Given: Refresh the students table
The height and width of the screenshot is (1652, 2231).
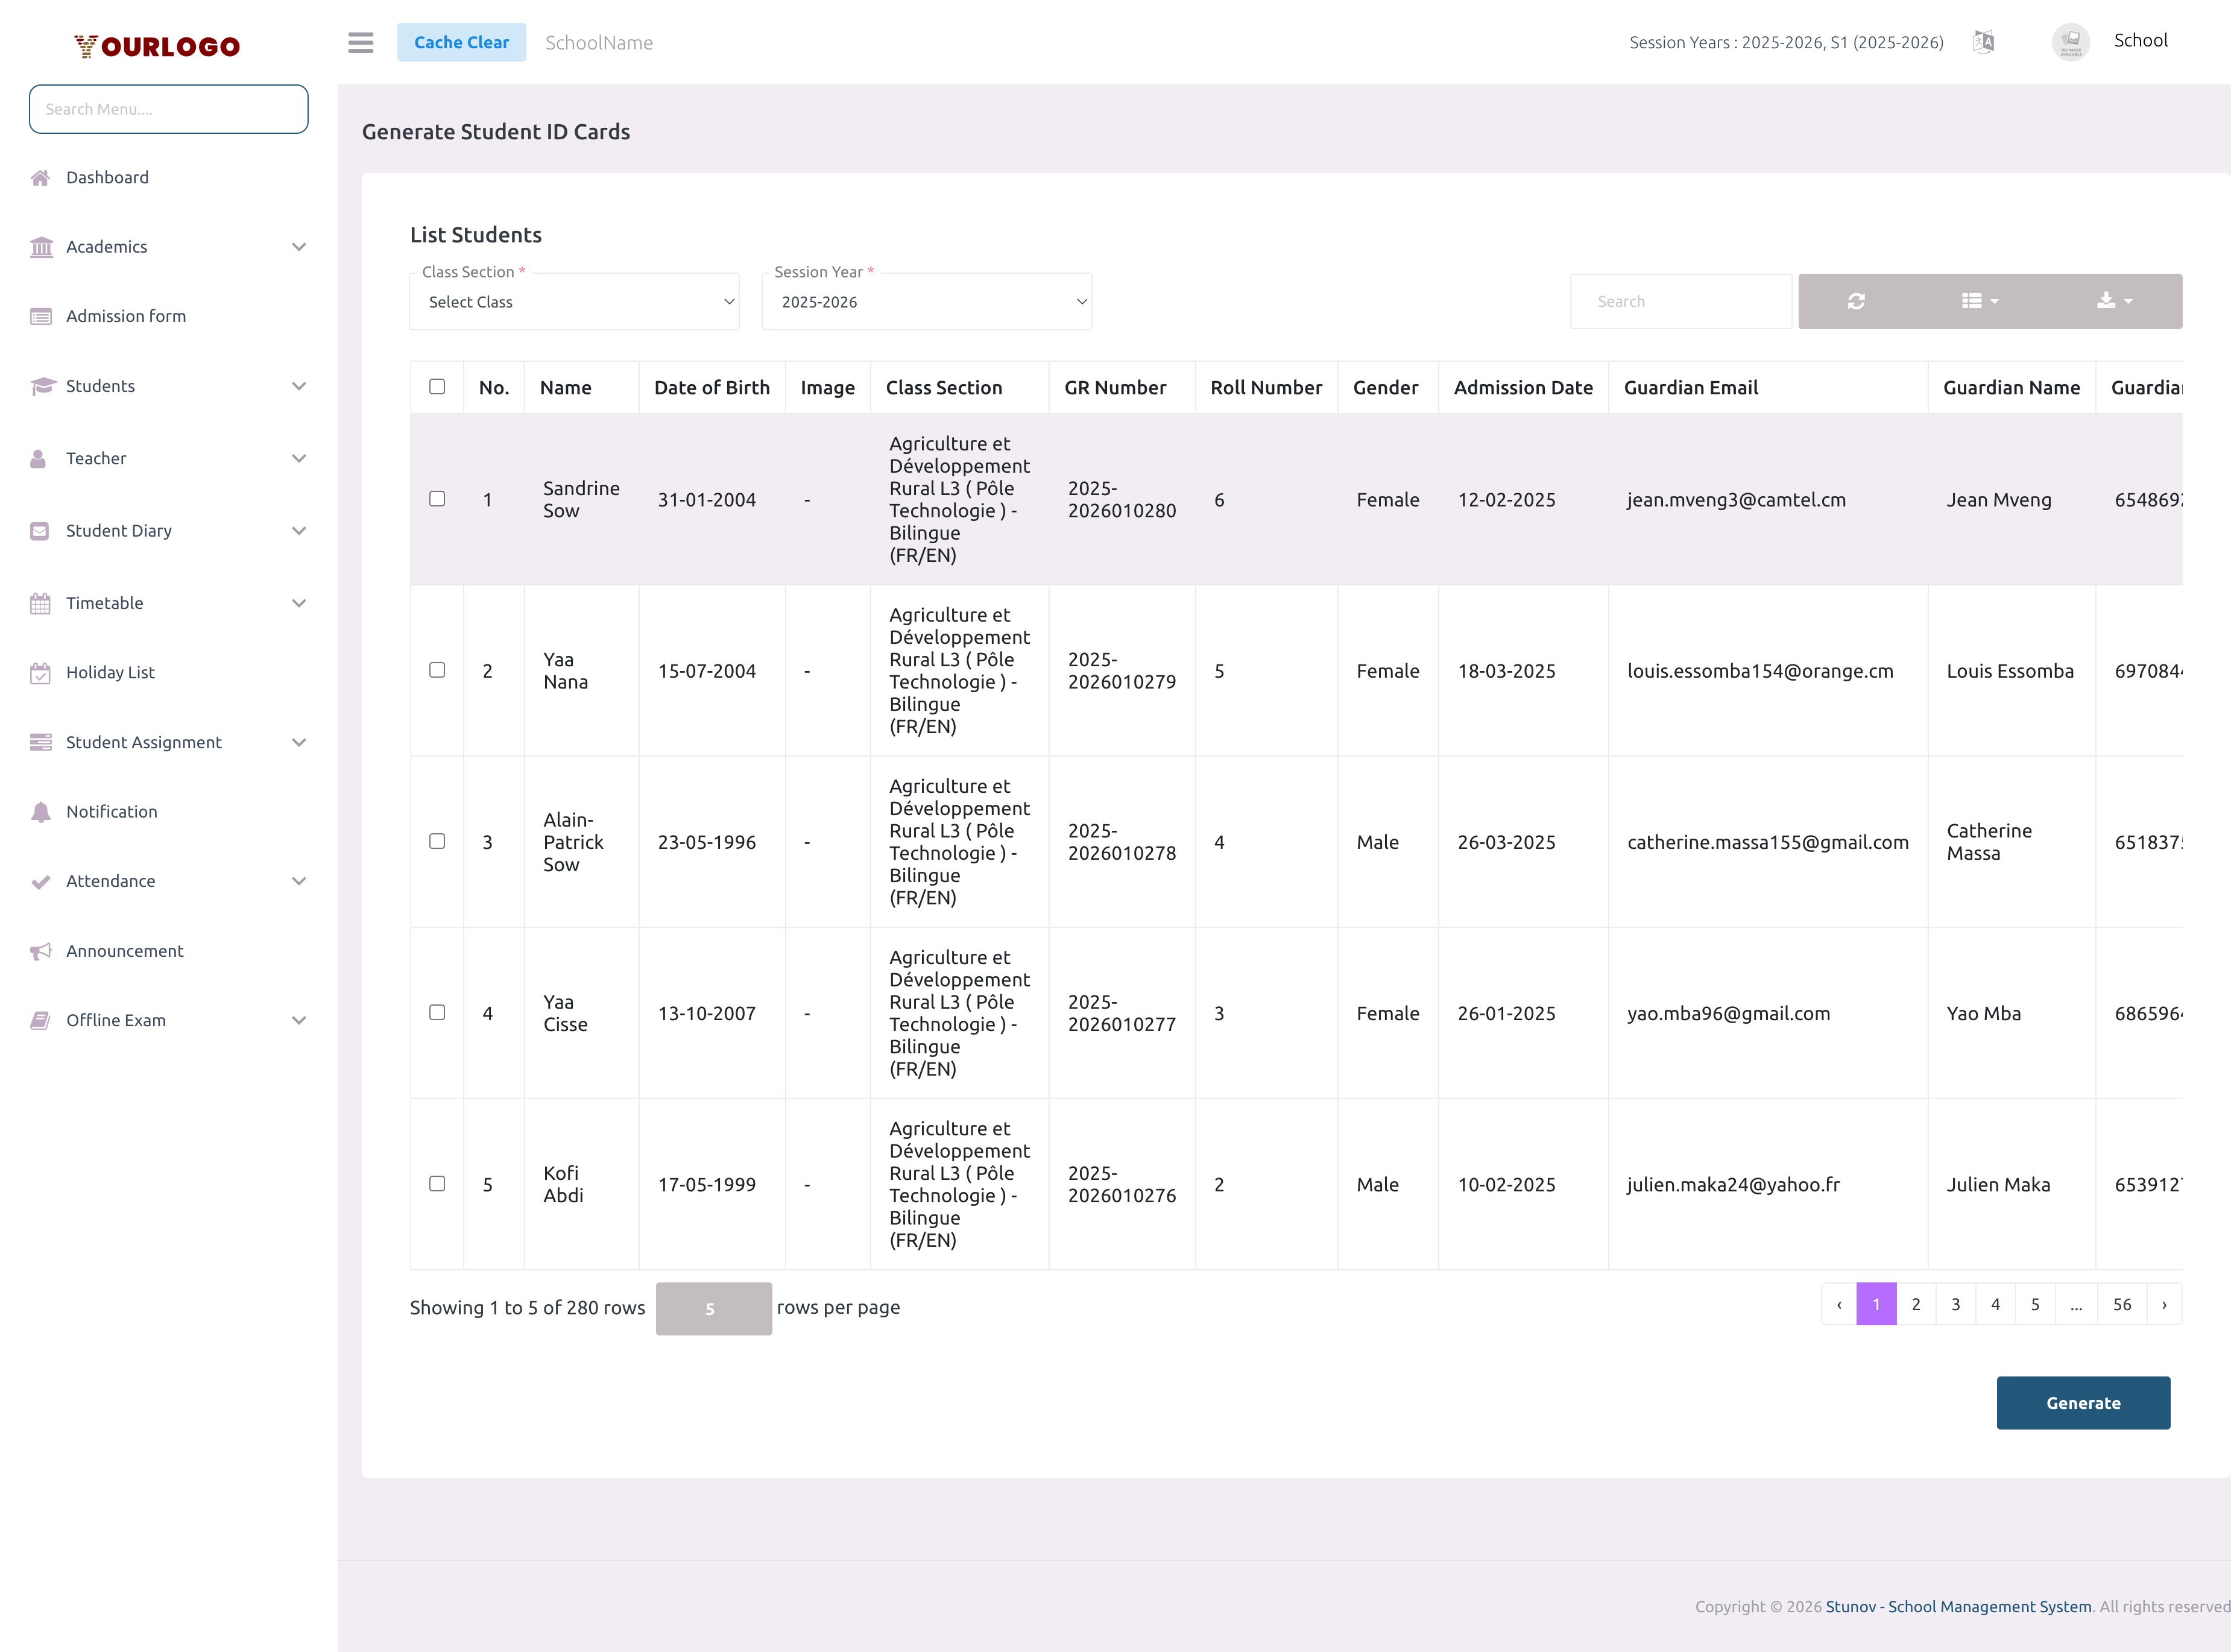Looking at the screenshot, I should [x=1856, y=301].
